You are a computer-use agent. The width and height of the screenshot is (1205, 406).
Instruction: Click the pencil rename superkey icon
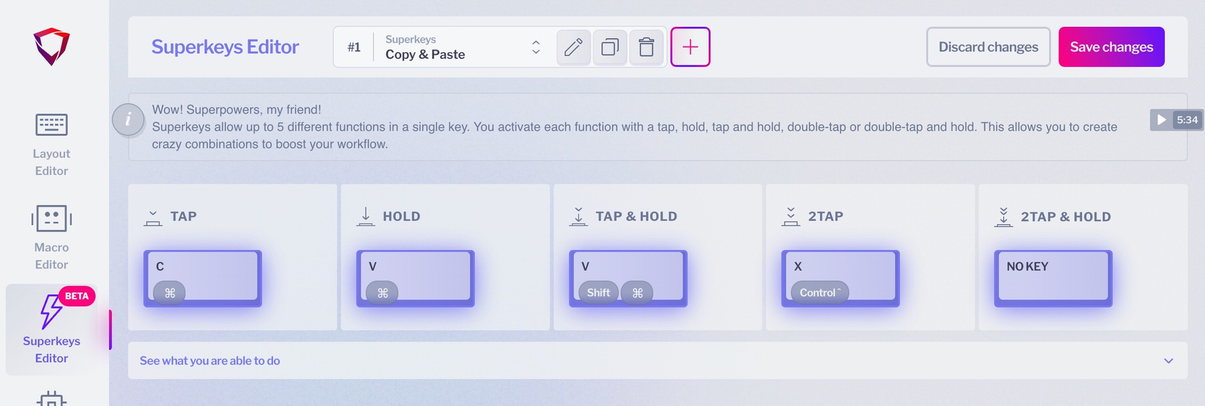coord(573,47)
